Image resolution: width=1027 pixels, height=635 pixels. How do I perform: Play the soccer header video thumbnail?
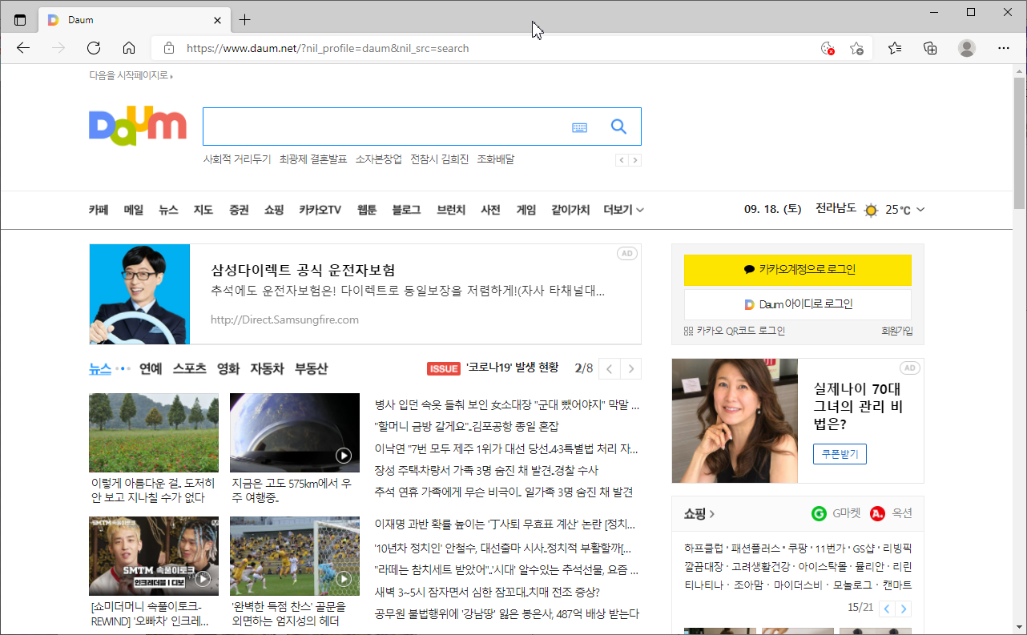coord(295,556)
